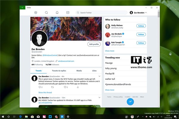Retweet the 4m tweet
Image resolution: width=179 pixels, height=119 pixels.
53,87
